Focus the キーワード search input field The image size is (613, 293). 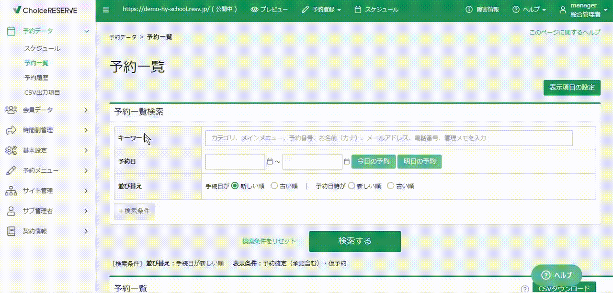pos(389,138)
